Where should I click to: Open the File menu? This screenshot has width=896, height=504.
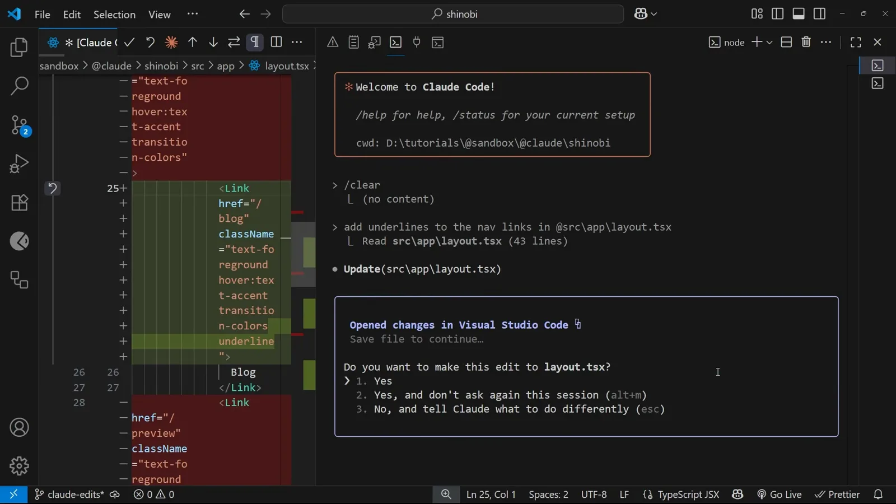[43, 14]
